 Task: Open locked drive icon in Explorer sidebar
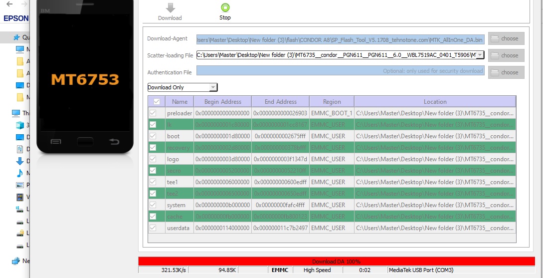[20, 233]
